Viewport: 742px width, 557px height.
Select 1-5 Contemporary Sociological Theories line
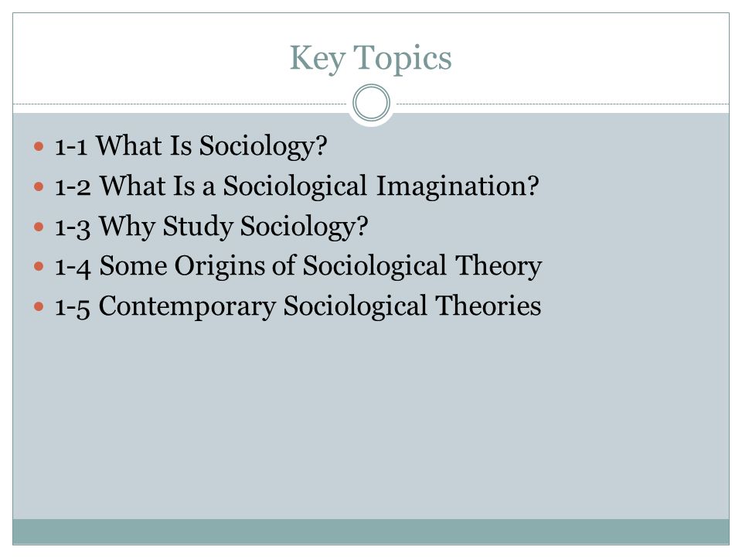pyautogui.click(x=298, y=306)
